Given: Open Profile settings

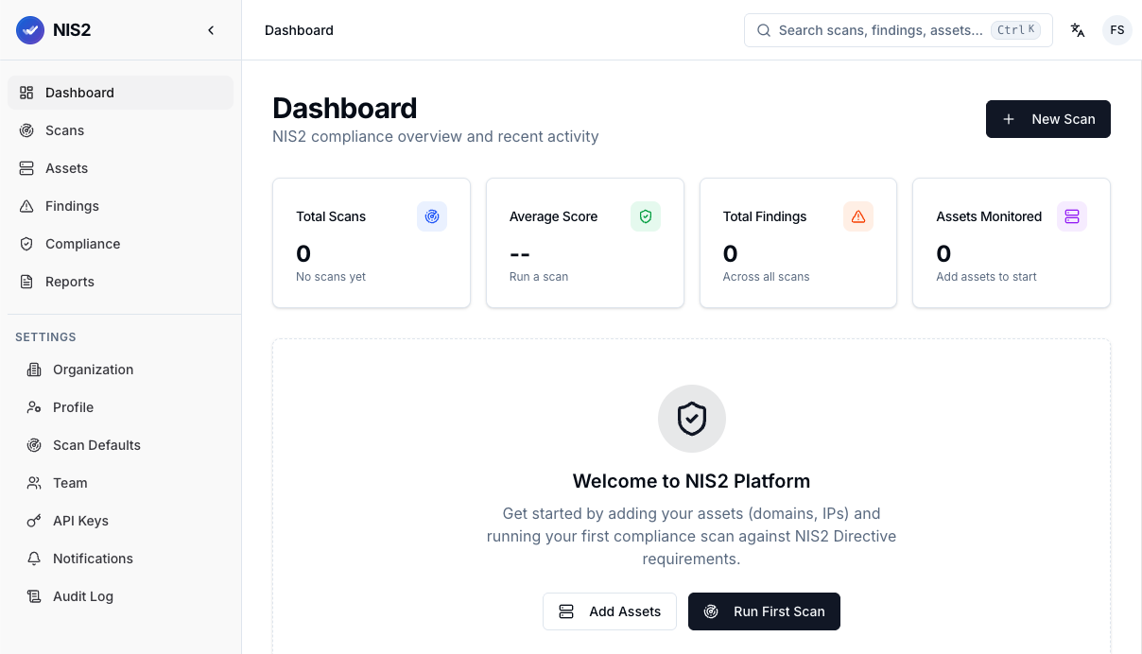Looking at the screenshot, I should click(124, 407).
